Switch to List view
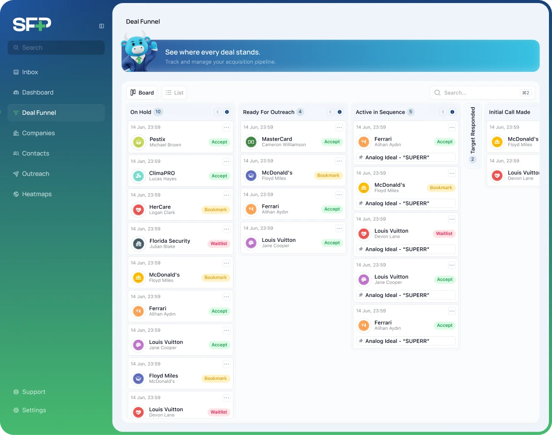Image resolution: width=552 pixels, height=435 pixels. click(174, 93)
